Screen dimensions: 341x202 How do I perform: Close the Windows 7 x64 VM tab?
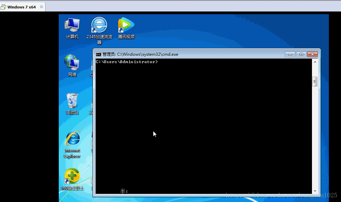[x=41, y=7]
